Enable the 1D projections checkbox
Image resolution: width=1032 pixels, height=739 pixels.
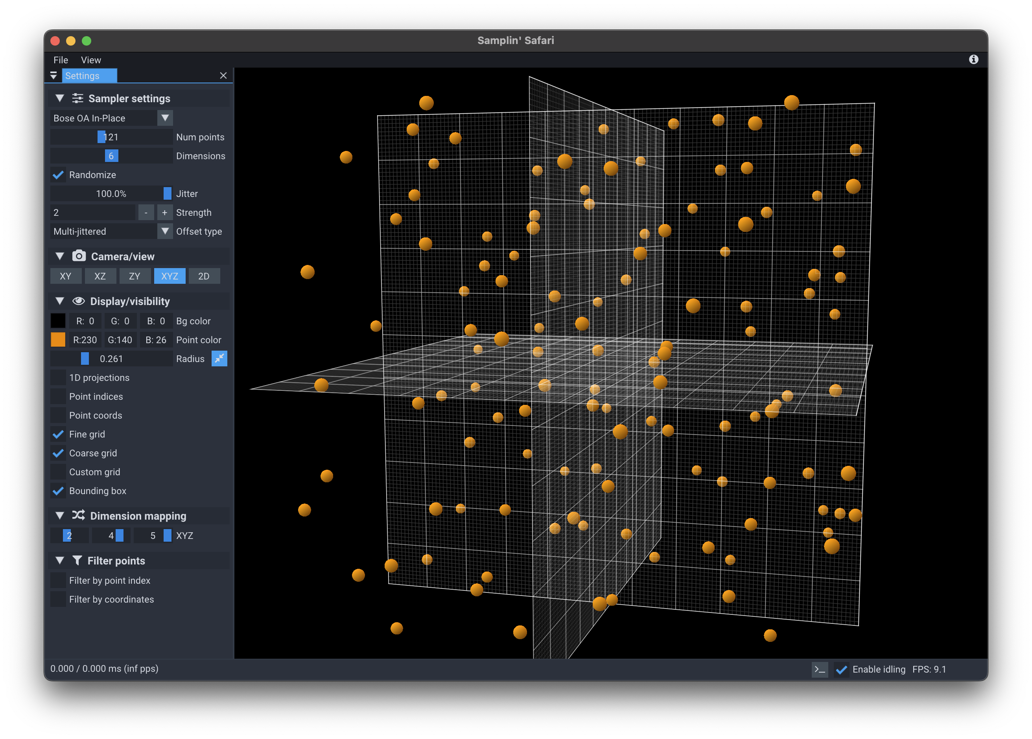click(x=58, y=378)
